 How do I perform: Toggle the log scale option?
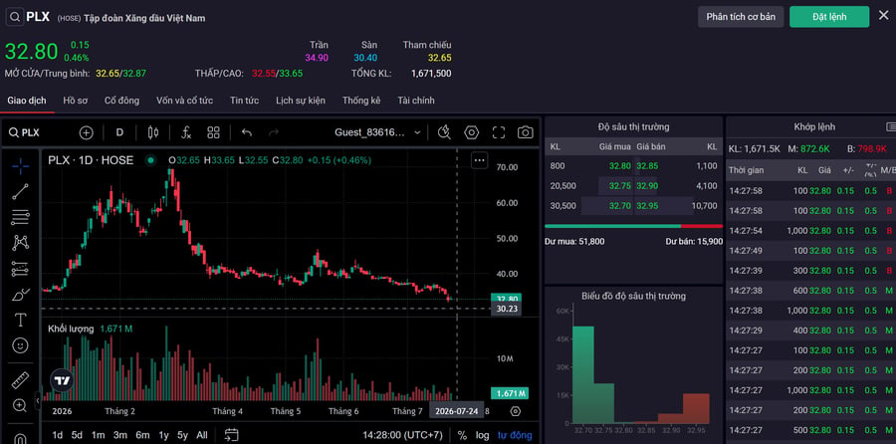(482, 435)
